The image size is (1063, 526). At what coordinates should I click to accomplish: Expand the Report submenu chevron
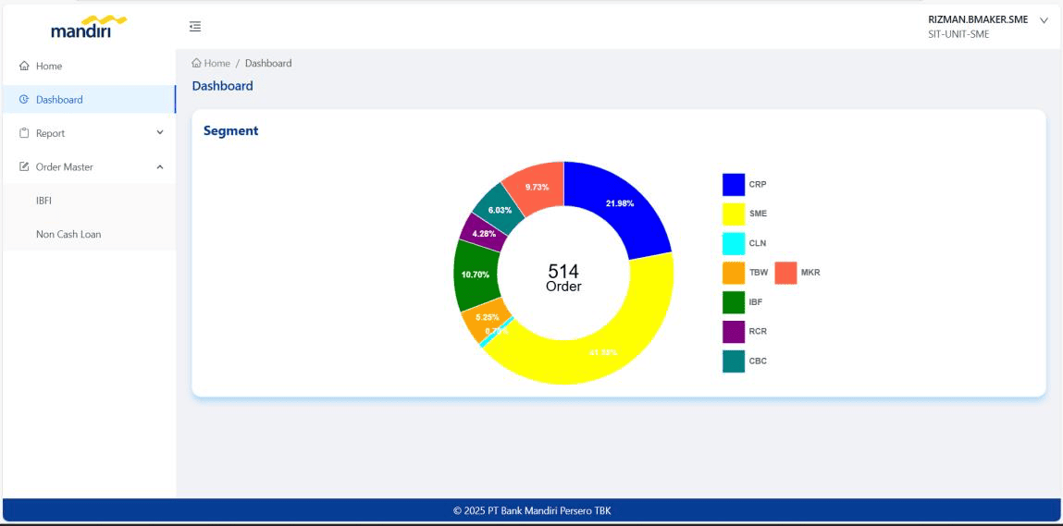(x=160, y=133)
